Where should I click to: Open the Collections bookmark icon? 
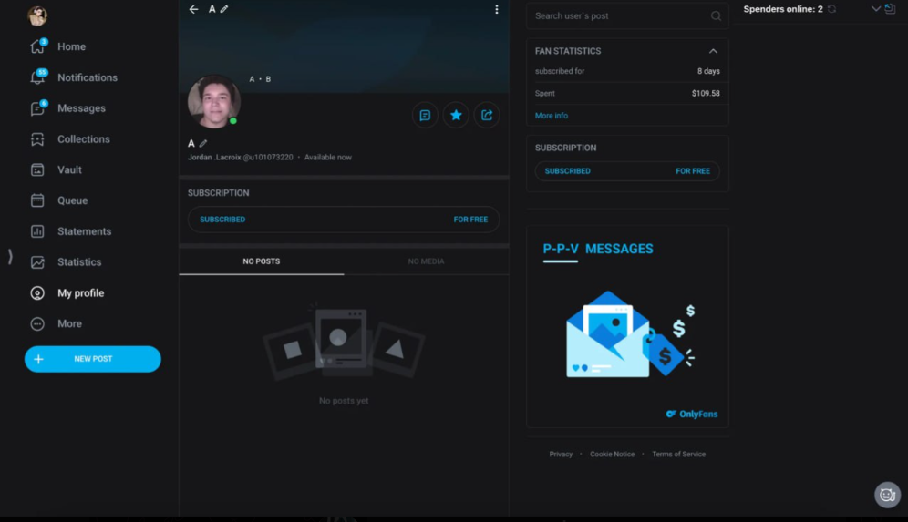click(37, 139)
